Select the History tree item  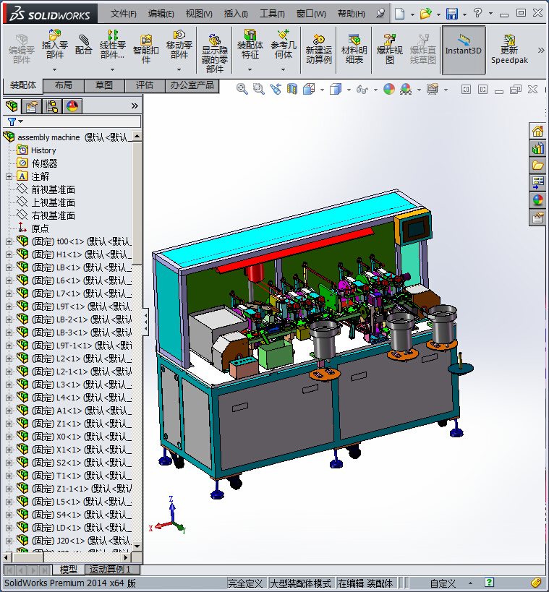(43, 150)
